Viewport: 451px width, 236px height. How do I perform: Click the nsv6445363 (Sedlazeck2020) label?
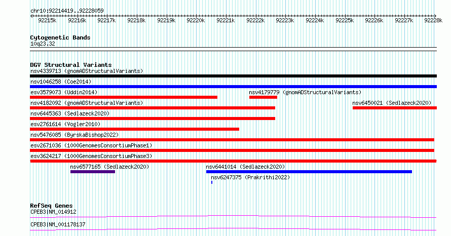pos(70,113)
